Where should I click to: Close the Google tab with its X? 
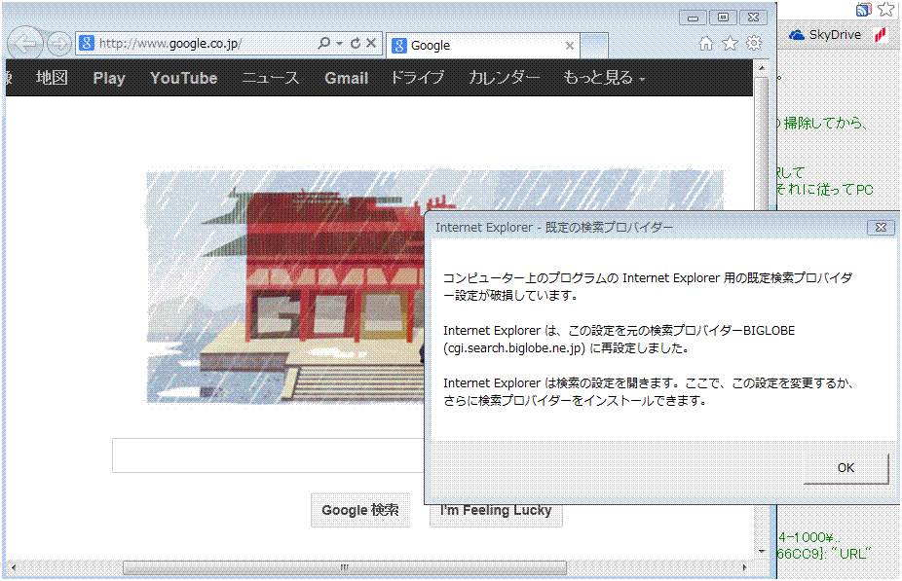tap(570, 46)
